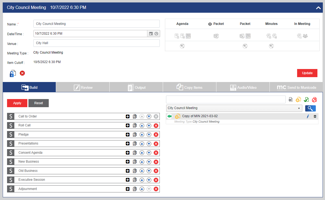Screen dimensions: 325x200
Task: Switch to the Build tab
Action: pos(29,87)
